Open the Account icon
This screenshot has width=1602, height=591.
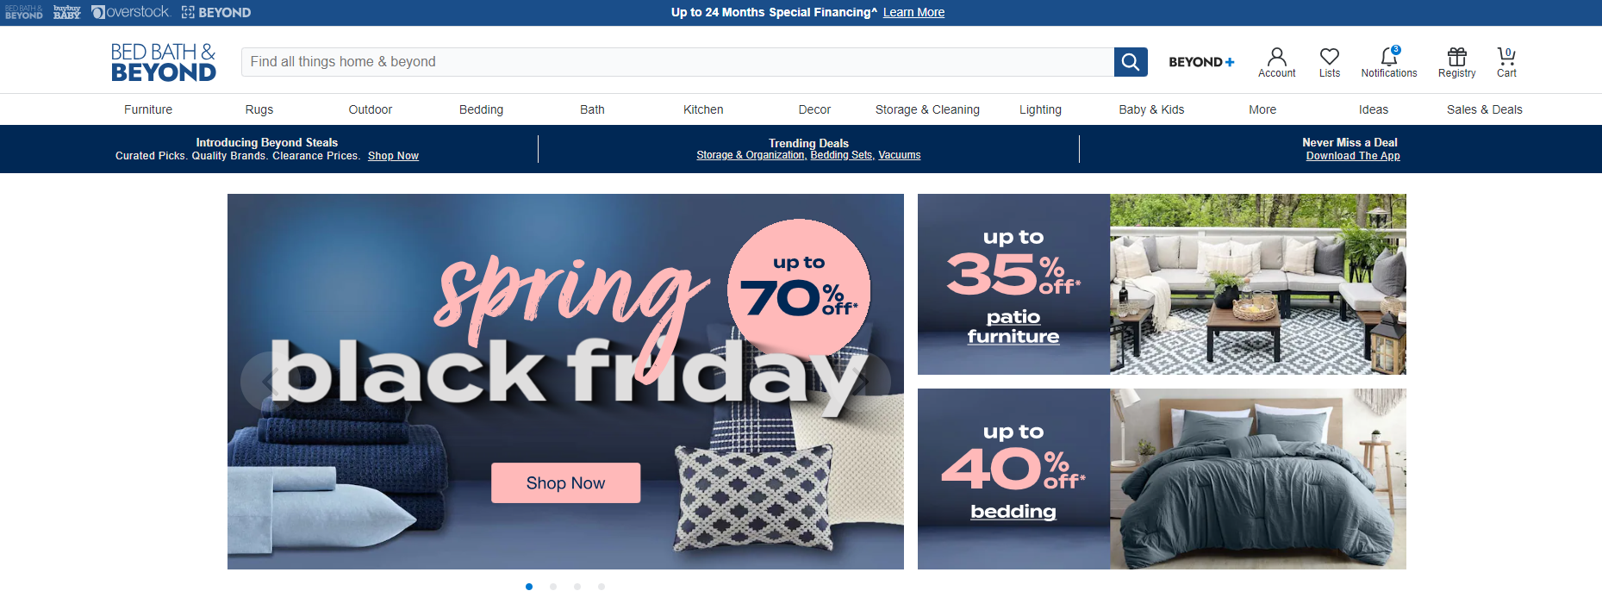(x=1276, y=63)
